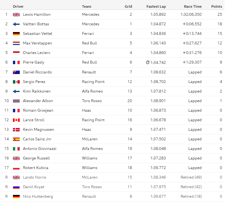Click the Canadian flag beside Lance Stroll
The height and width of the screenshot is (202, 225).
[16, 120]
